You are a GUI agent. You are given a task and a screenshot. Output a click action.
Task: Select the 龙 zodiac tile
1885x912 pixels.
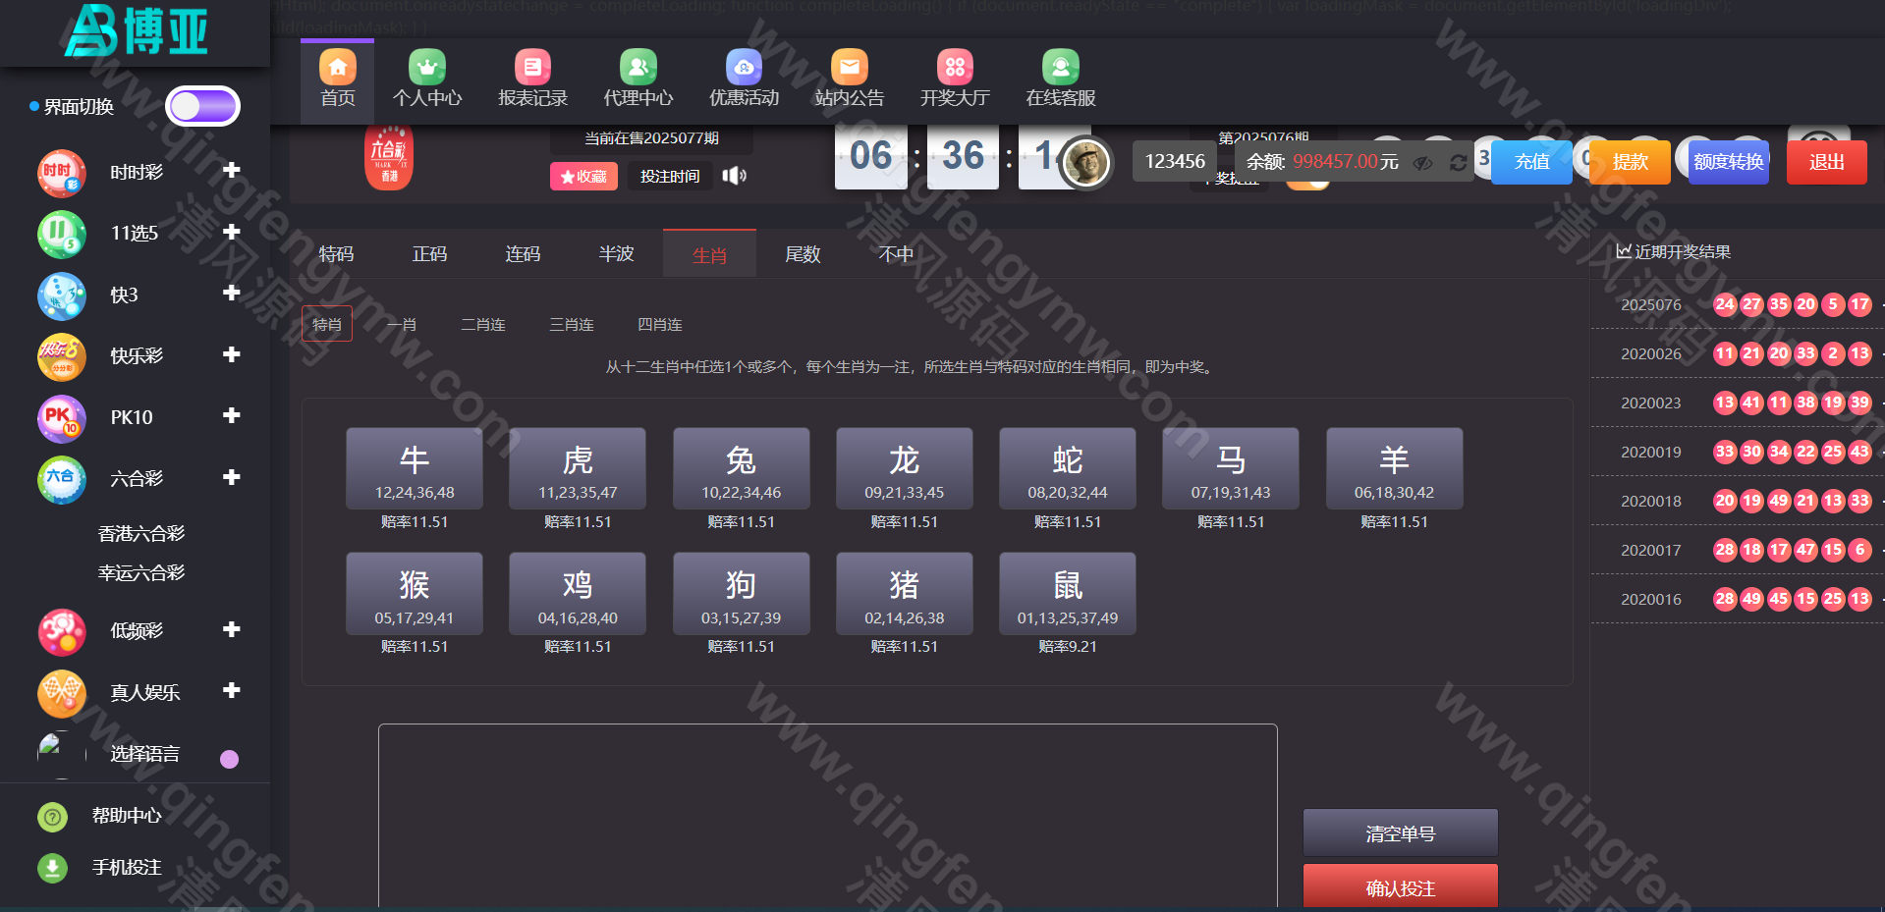click(904, 469)
